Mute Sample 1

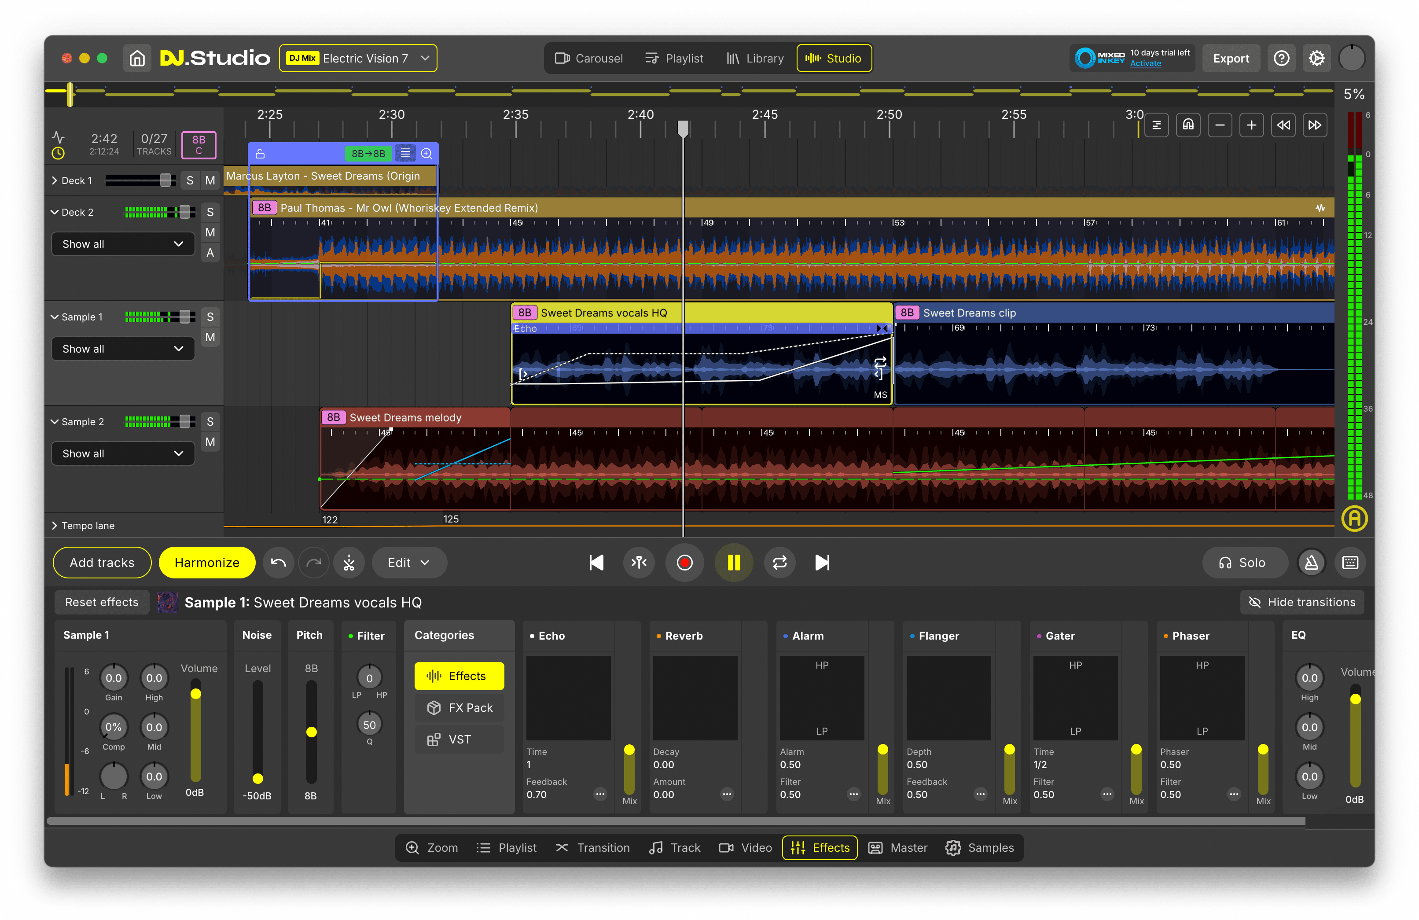(210, 337)
